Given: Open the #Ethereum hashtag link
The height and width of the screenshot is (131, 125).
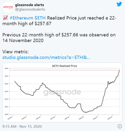Looking at the screenshot, I should [x=21, y=18].
